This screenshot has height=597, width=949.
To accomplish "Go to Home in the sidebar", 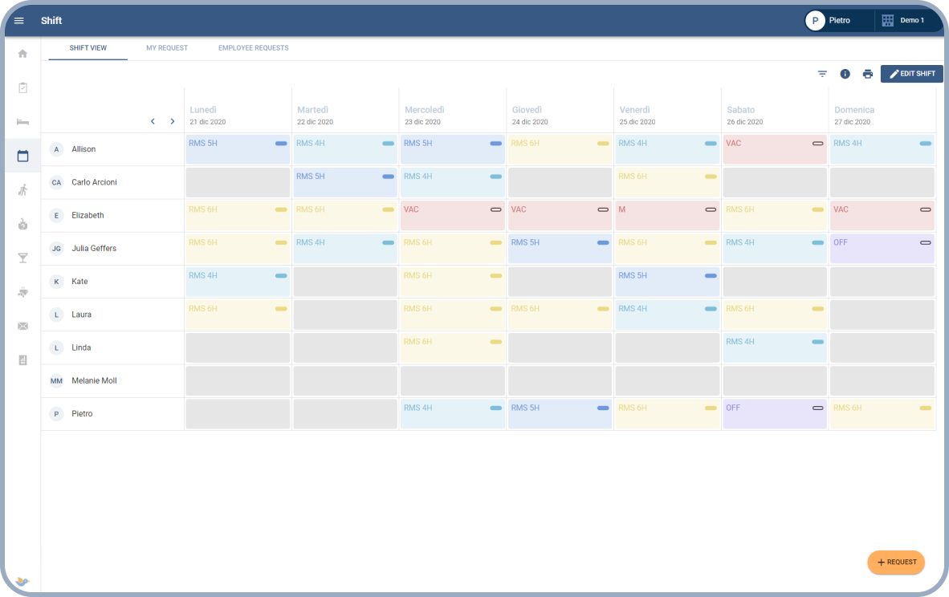I will [x=22, y=54].
